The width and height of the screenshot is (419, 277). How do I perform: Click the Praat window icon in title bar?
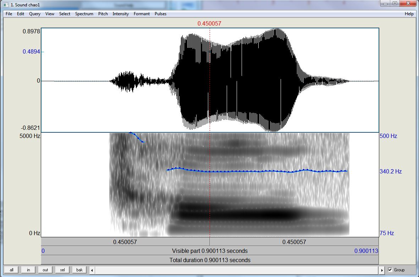pos(6,5)
